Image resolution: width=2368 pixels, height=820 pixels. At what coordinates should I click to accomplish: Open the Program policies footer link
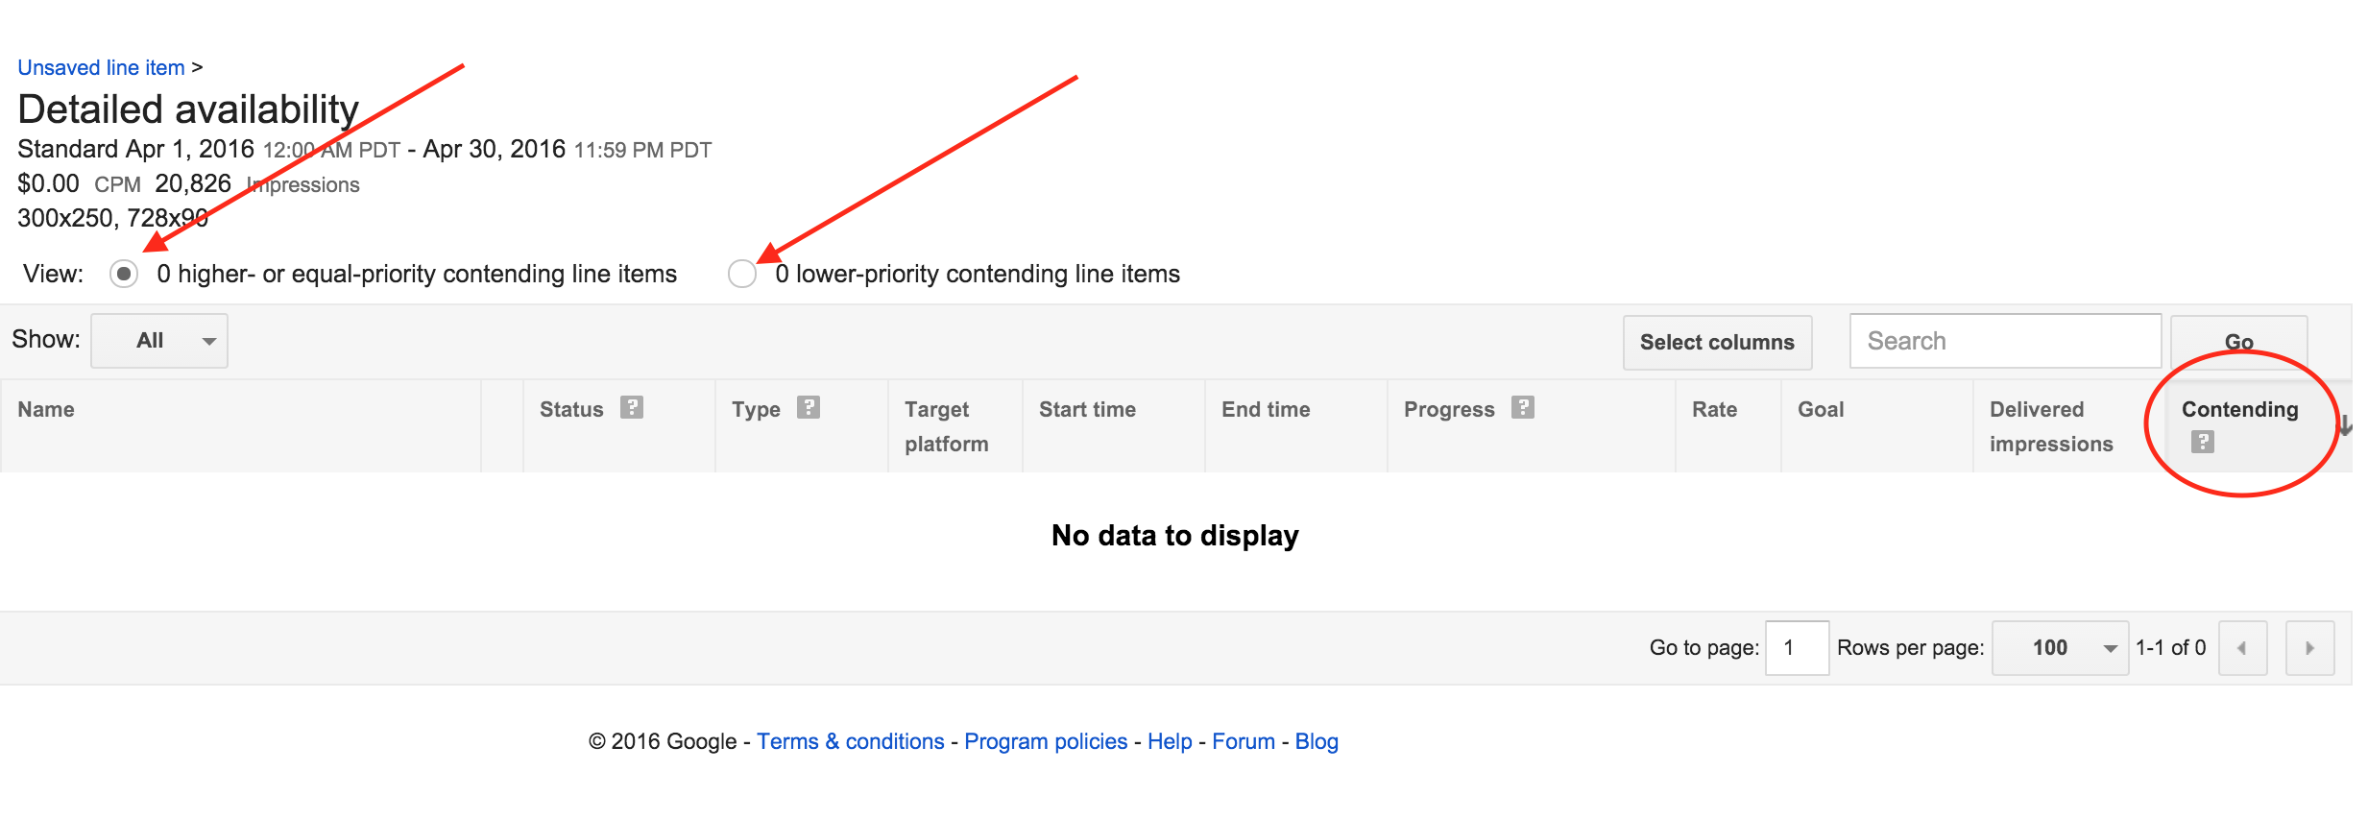(1046, 742)
